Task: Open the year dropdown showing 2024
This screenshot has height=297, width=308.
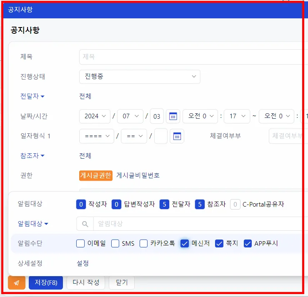Action: point(95,116)
